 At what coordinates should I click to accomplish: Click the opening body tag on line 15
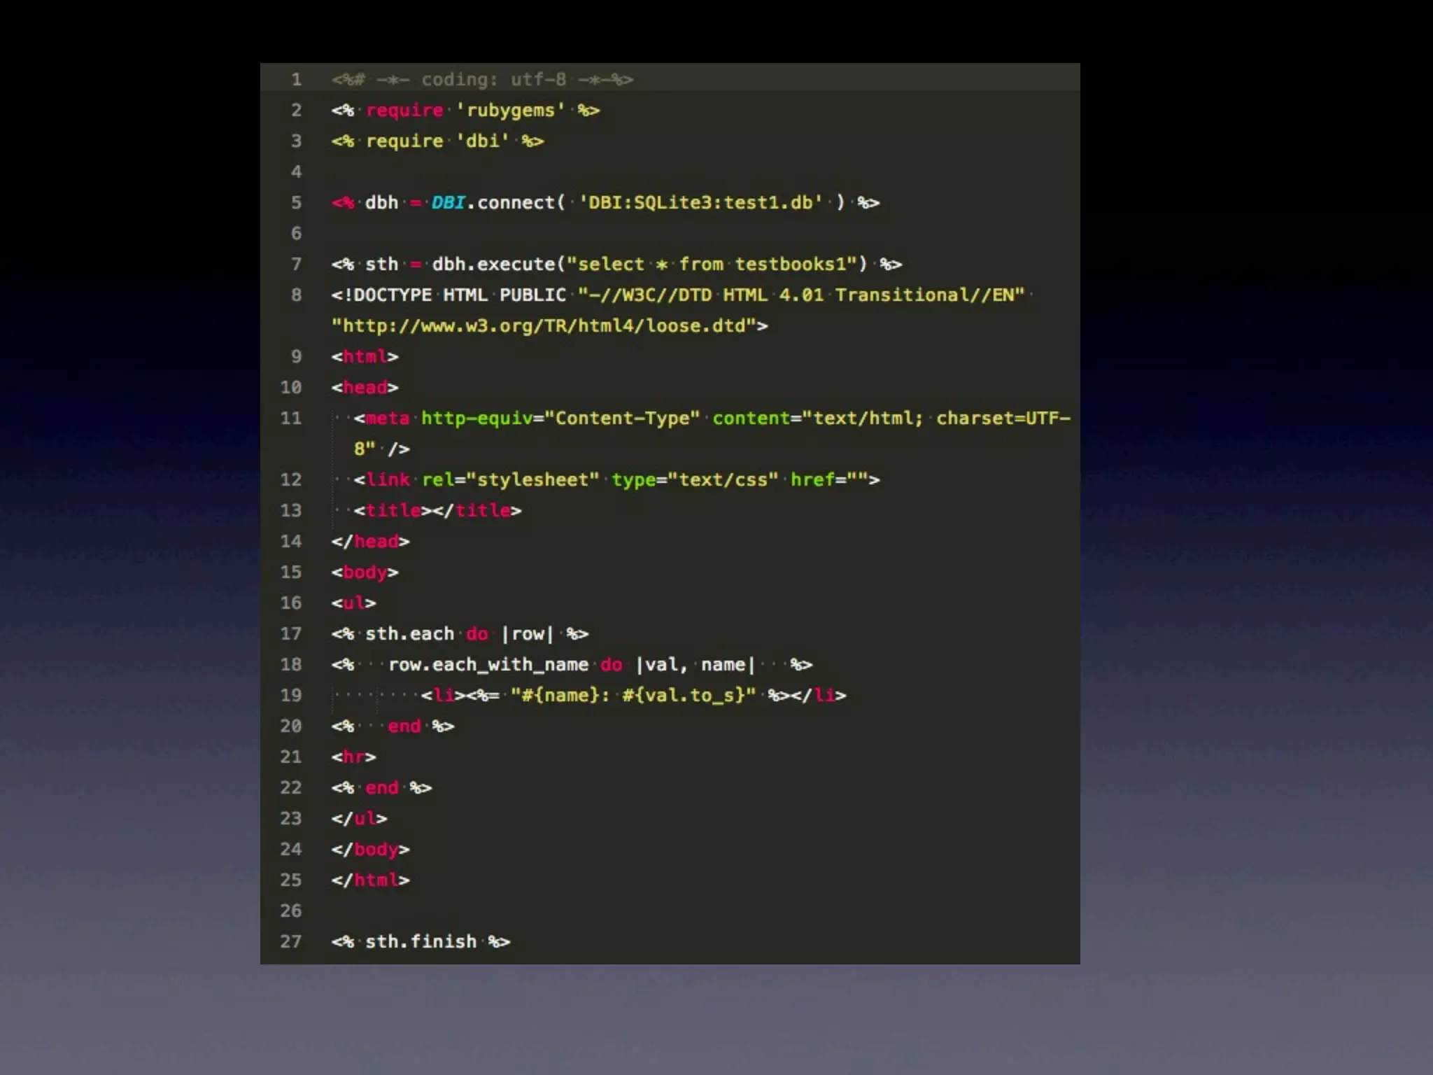point(365,572)
